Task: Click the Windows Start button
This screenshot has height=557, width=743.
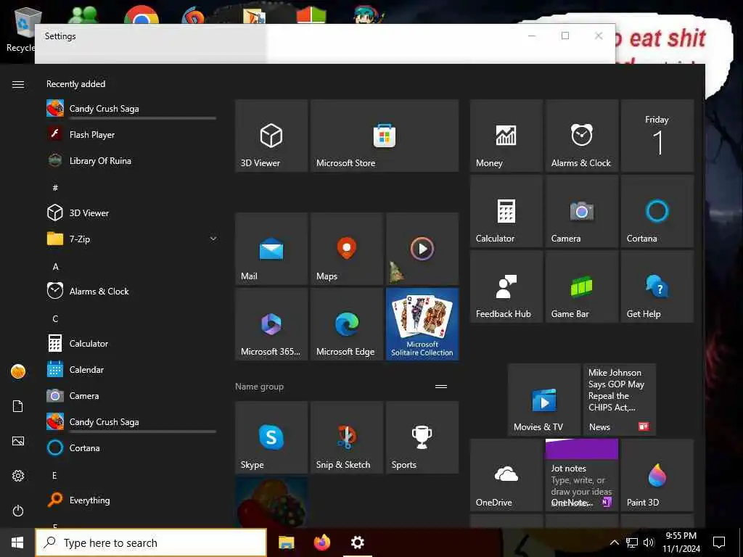Action: [x=17, y=542]
